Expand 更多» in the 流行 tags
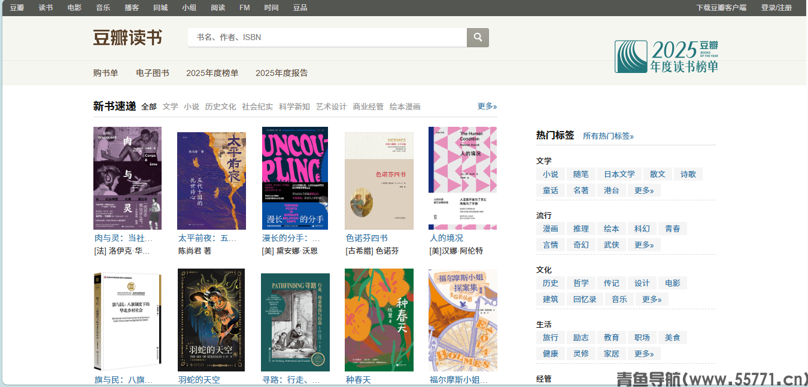This screenshot has width=808, height=387. click(644, 245)
